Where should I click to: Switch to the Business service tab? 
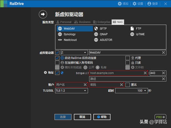point(82,22)
